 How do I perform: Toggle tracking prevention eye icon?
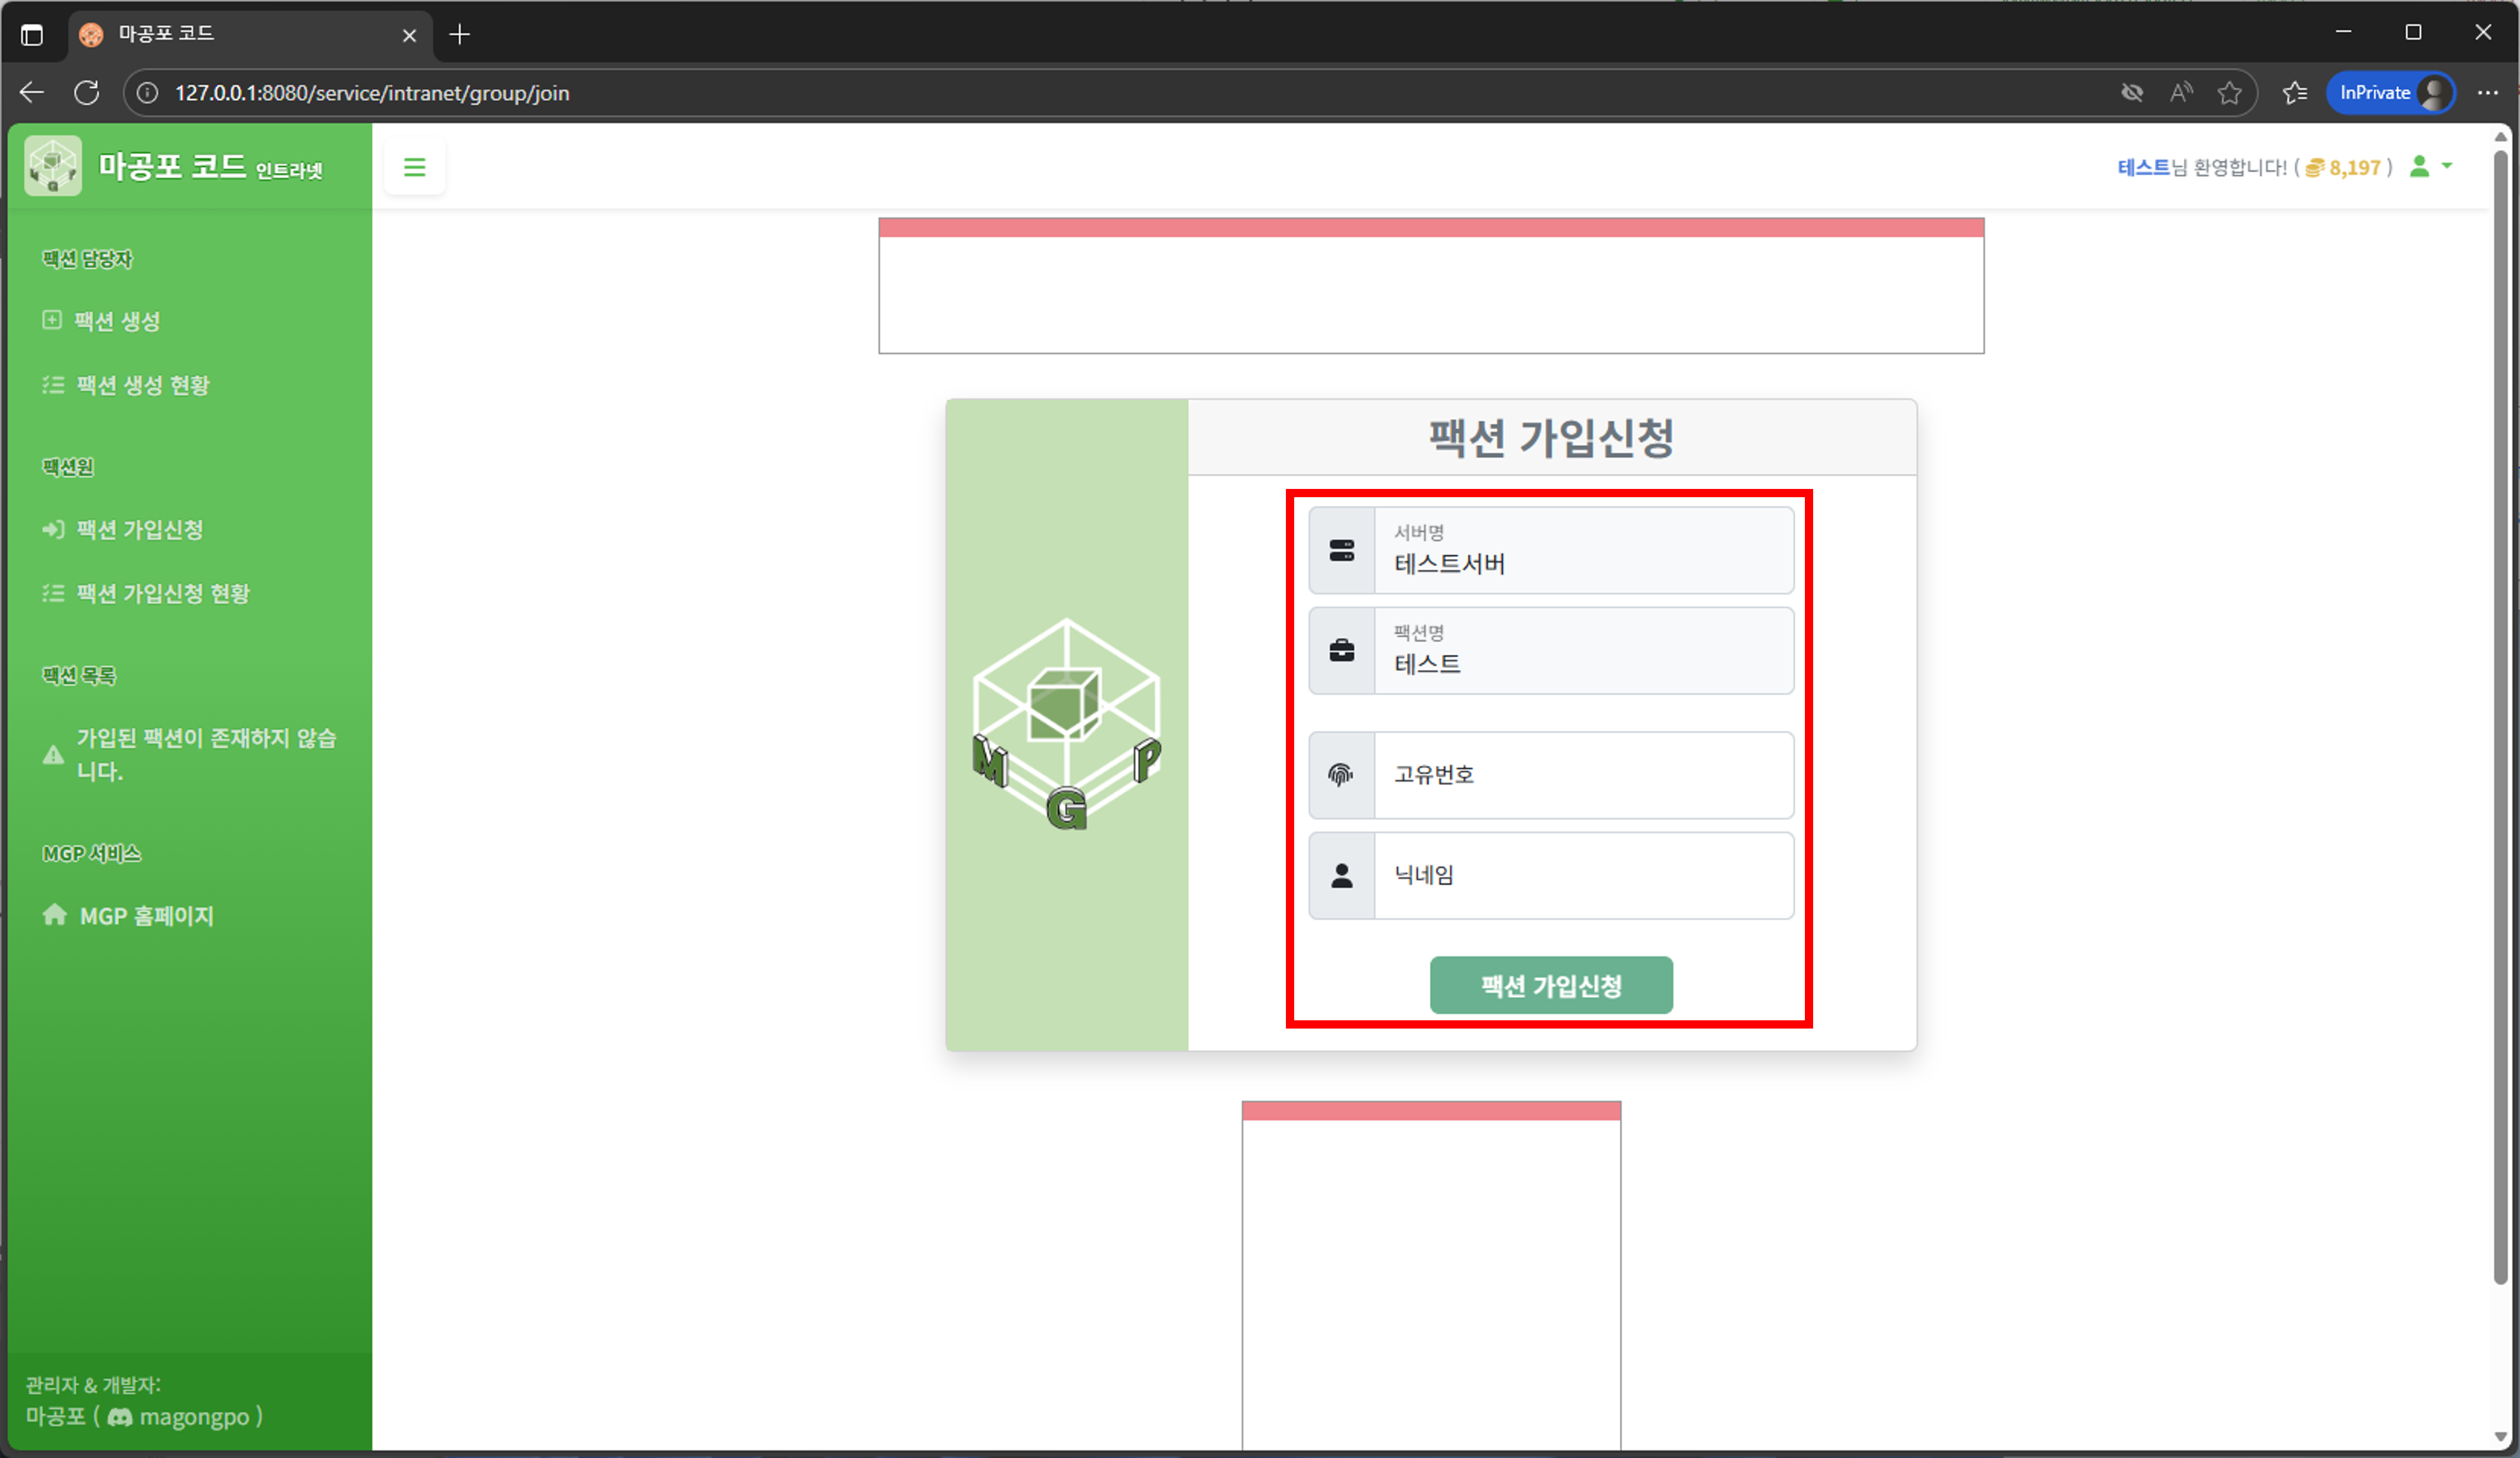pos(2132,92)
